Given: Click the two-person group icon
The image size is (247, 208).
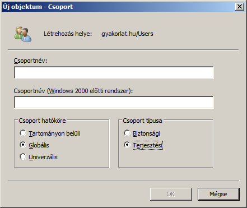Looking at the screenshot, I should click(x=23, y=34).
